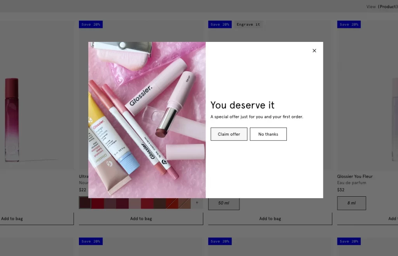Add the 50 ml perfume to bag
The image size is (398, 256).
[x=270, y=219]
